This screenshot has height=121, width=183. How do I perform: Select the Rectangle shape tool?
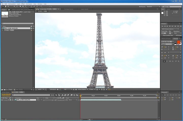point(20,7)
